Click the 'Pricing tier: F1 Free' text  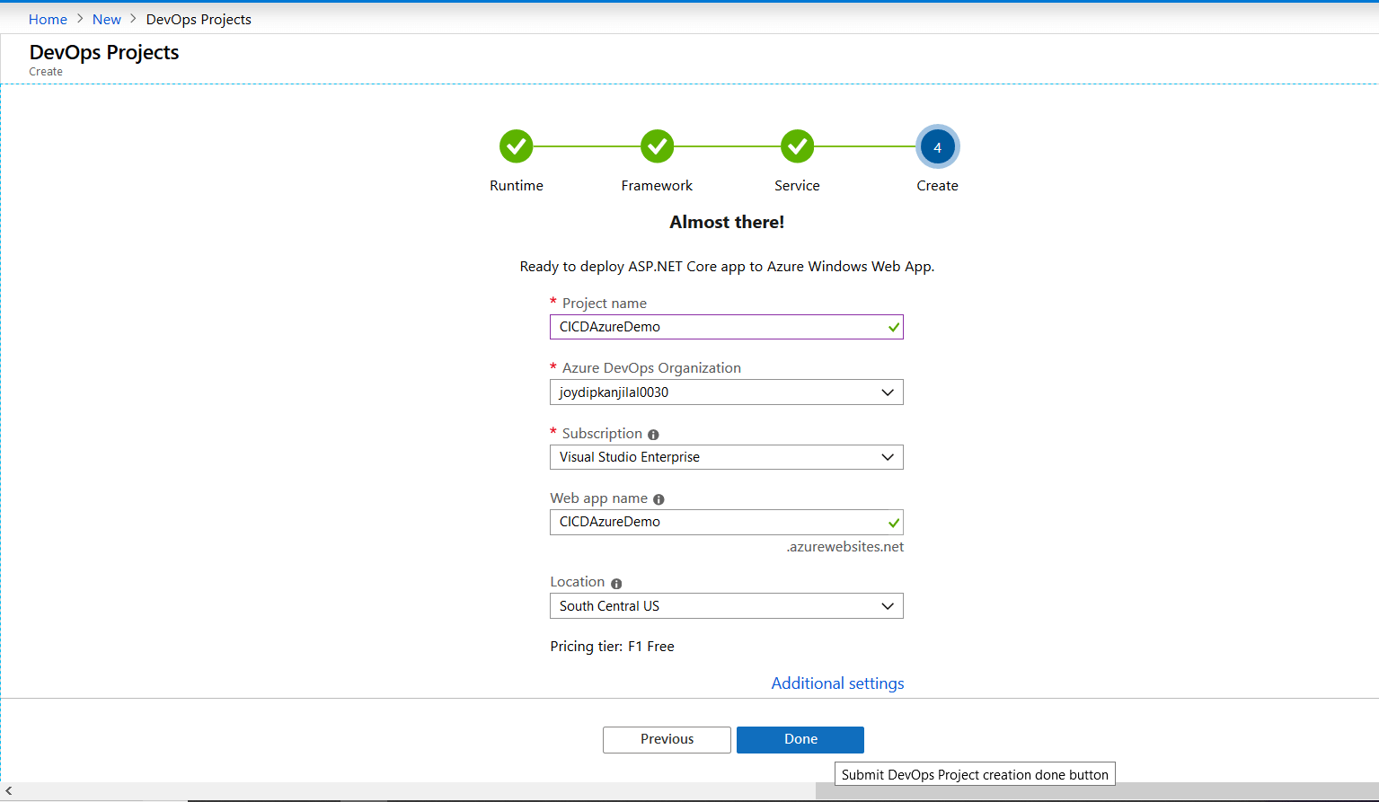pyautogui.click(x=612, y=647)
